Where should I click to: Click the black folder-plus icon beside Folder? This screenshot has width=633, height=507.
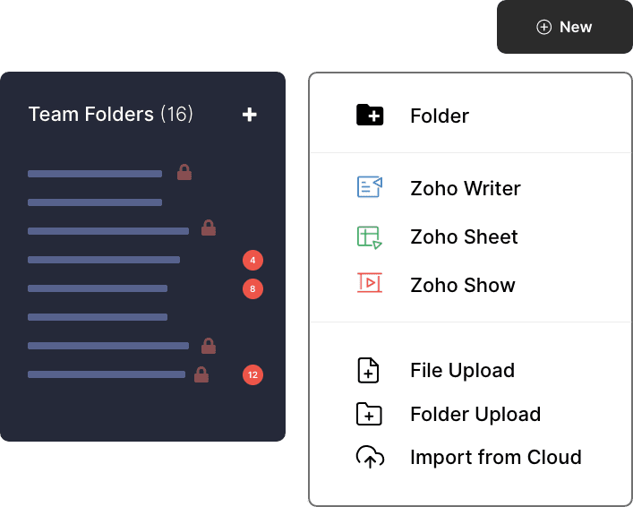coord(370,116)
